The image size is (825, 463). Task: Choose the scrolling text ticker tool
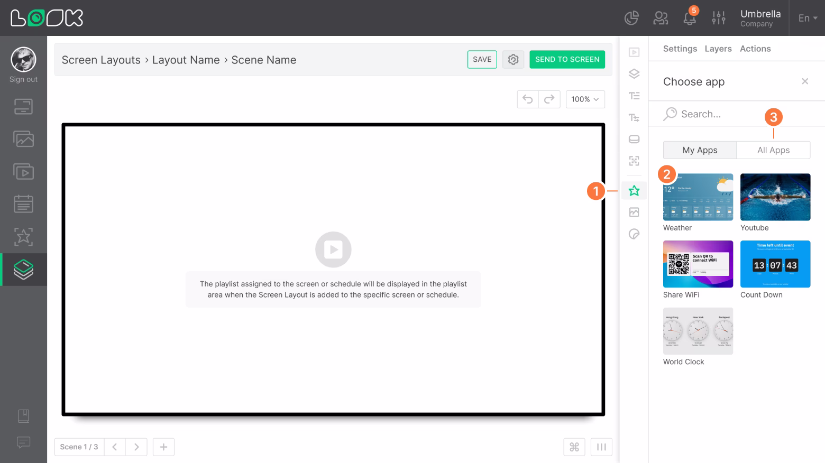point(634,117)
